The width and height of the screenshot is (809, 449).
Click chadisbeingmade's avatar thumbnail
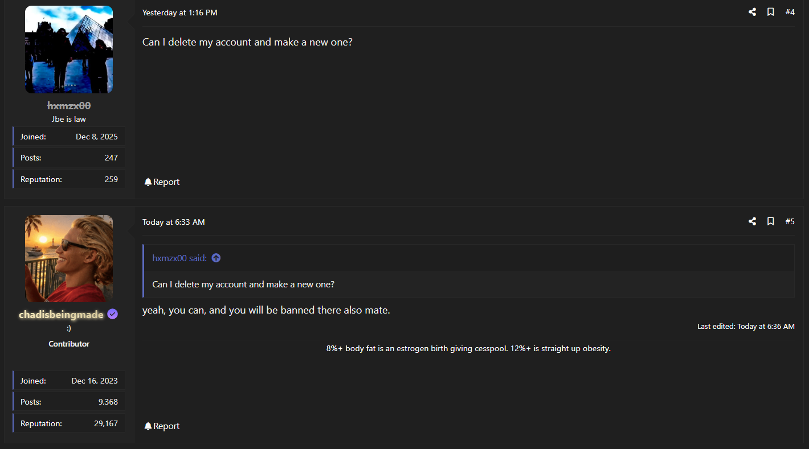click(69, 259)
